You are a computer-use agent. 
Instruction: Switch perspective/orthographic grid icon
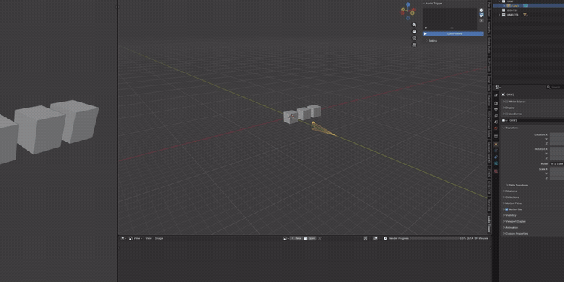tap(414, 45)
